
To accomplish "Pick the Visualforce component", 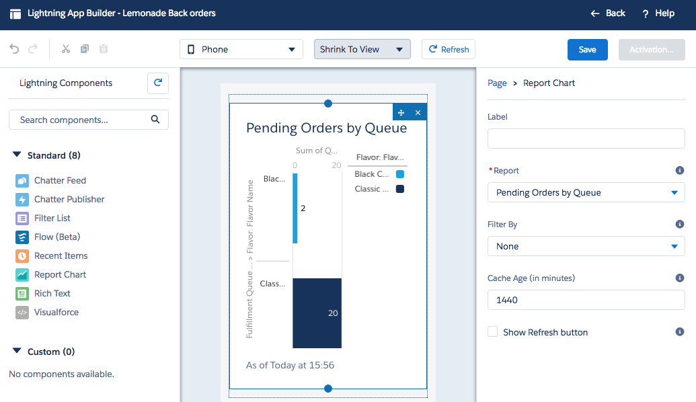I will click(x=56, y=312).
